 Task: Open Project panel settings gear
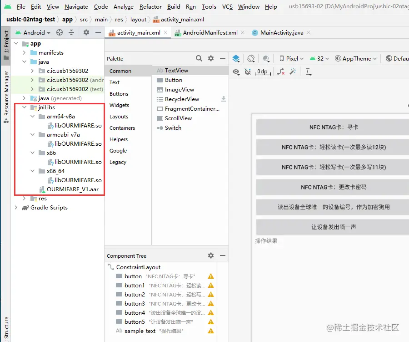tap(86, 32)
